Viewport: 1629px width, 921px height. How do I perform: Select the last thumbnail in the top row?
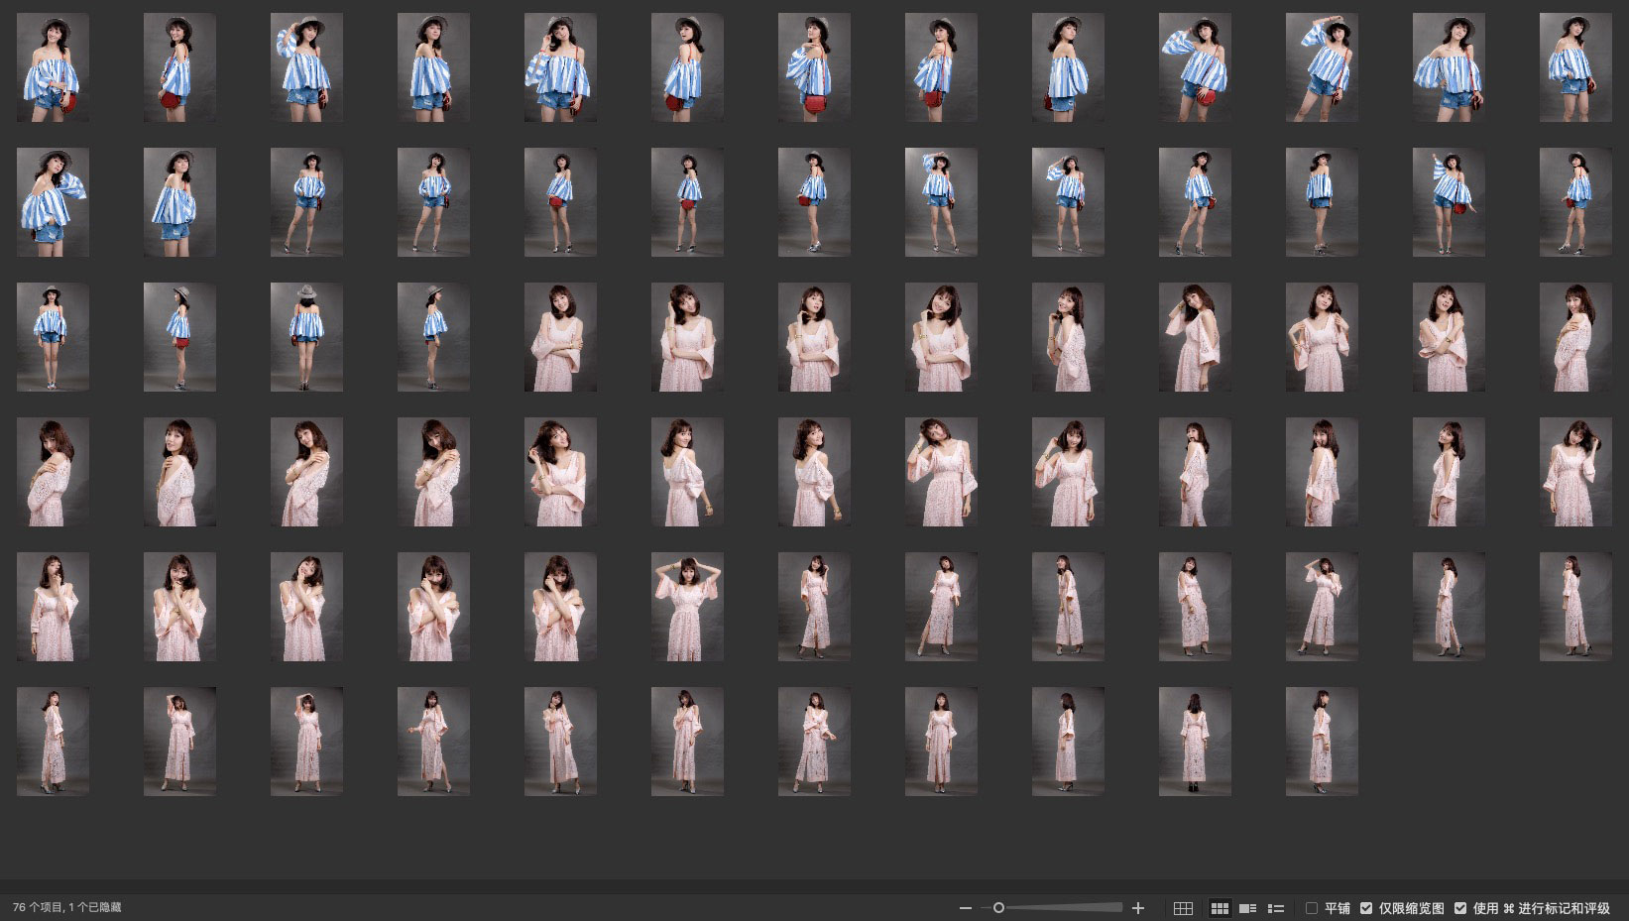pos(1575,67)
